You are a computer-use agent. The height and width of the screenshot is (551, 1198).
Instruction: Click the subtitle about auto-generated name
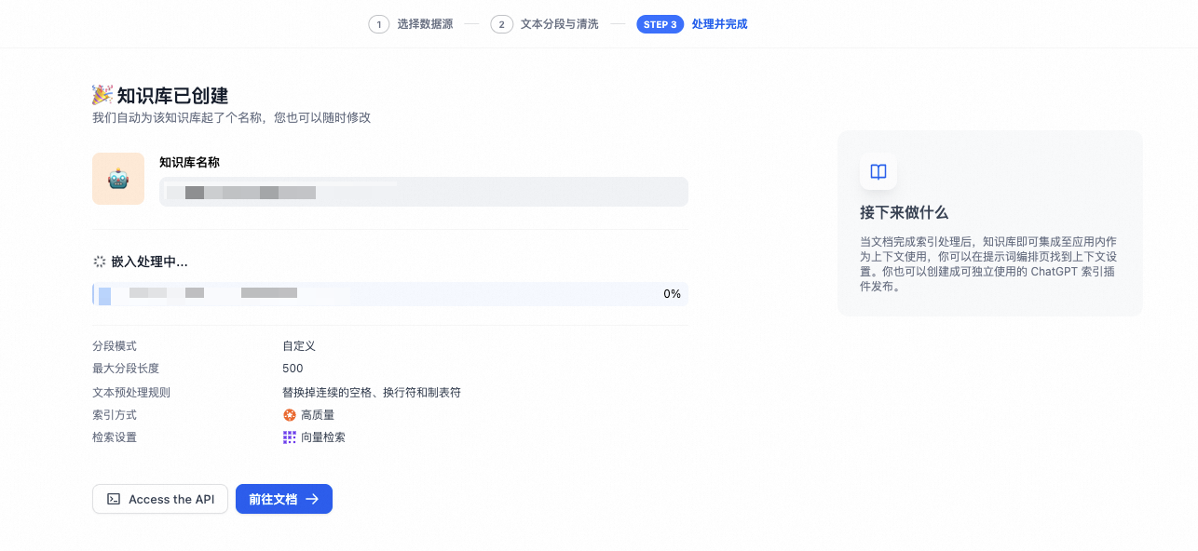tap(231, 118)
